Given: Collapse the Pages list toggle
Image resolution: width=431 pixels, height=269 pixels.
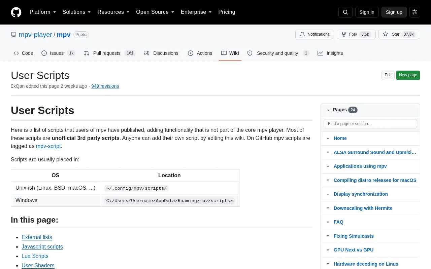Looking at the screenshot, I should click(x=328, y=110).
